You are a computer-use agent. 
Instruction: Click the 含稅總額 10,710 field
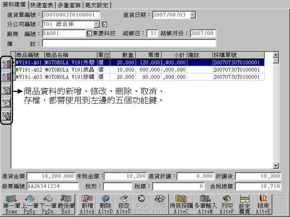pyautogui.click(x=258, y=186)
